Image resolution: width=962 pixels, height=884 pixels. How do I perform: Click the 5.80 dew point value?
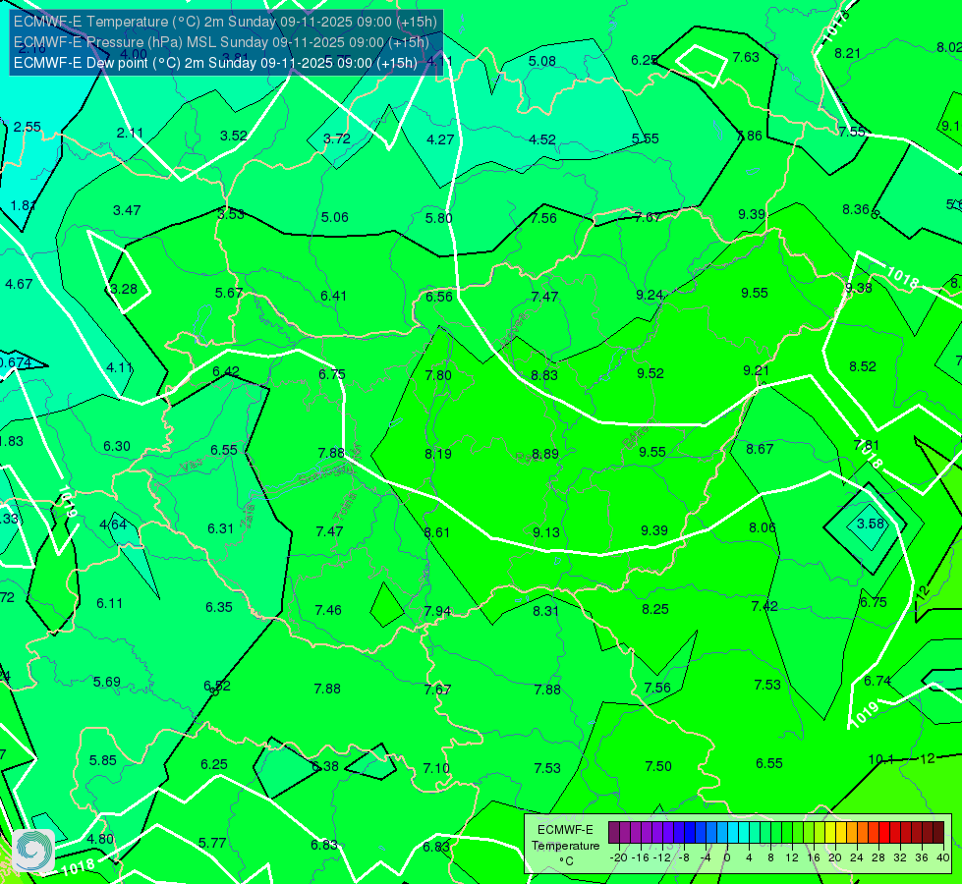click(x=438, y=218)
